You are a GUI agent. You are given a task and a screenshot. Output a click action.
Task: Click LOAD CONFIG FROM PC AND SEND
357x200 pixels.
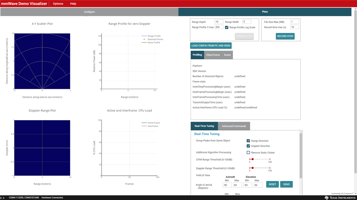pos(211,46)
